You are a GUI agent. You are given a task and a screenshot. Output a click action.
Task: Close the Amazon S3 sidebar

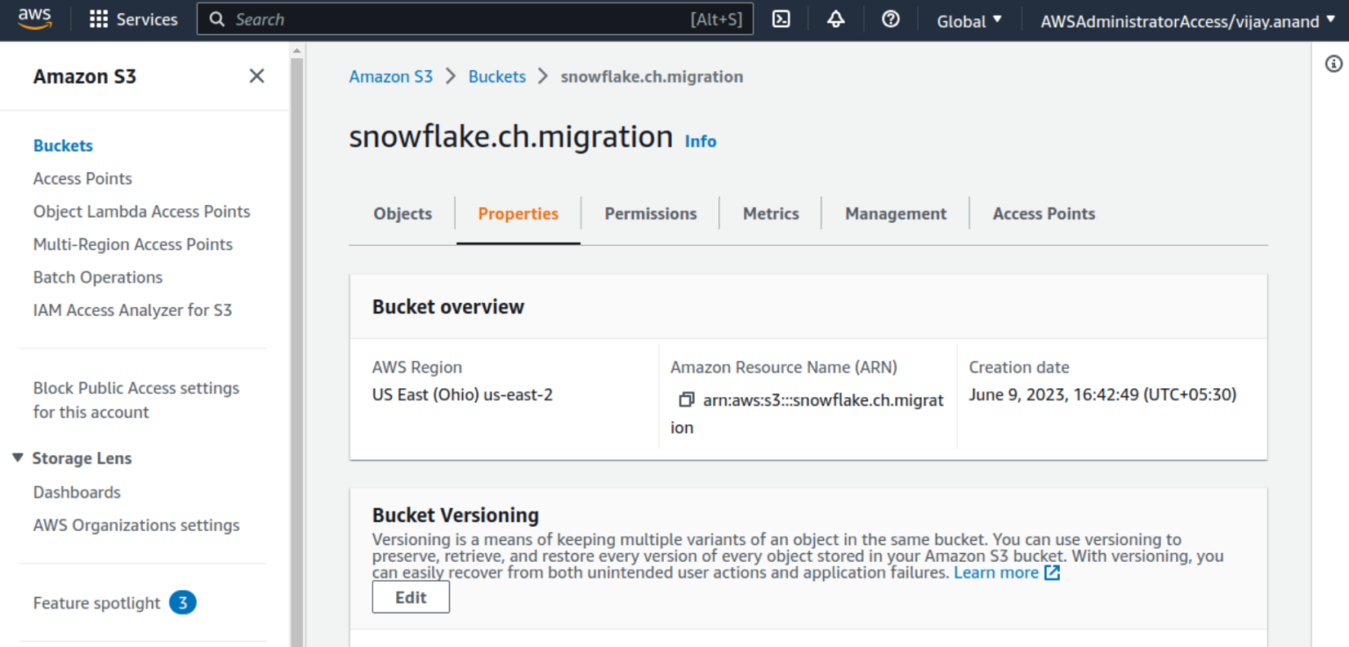click(x=256, y=76)
